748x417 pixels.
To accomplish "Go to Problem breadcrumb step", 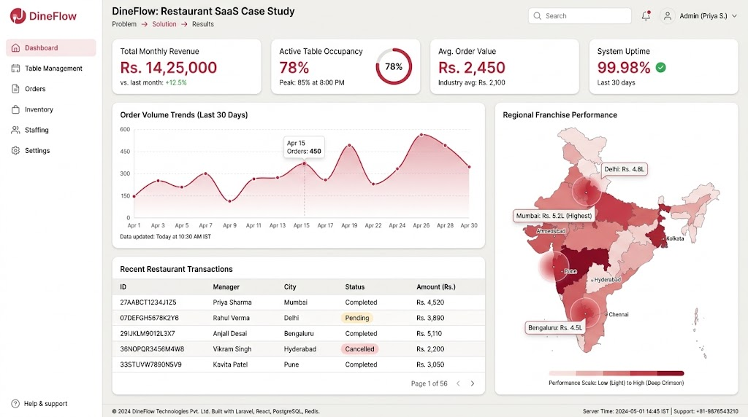I will pyautogui.click(x=124, y=24).
